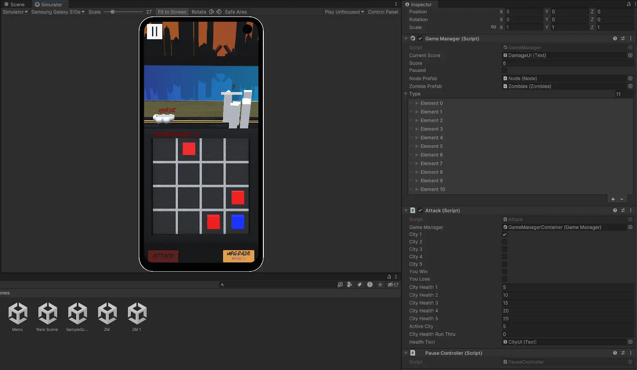Check the You Lose checkbox
Image resolution: width=637 pixels, height=370 pixels.
pos(504,279)
